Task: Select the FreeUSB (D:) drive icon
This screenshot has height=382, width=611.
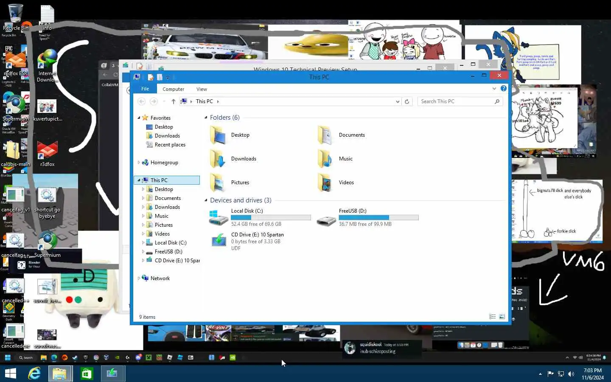Action: coord(326,220)
